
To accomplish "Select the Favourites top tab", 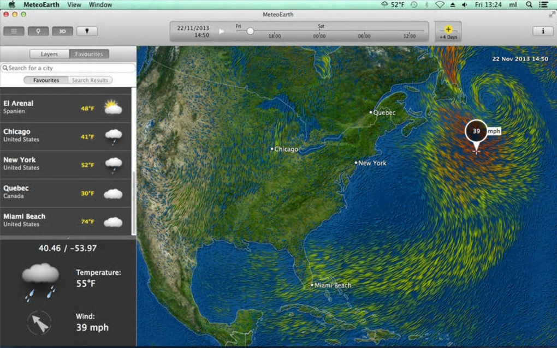I will pos(89,54).
